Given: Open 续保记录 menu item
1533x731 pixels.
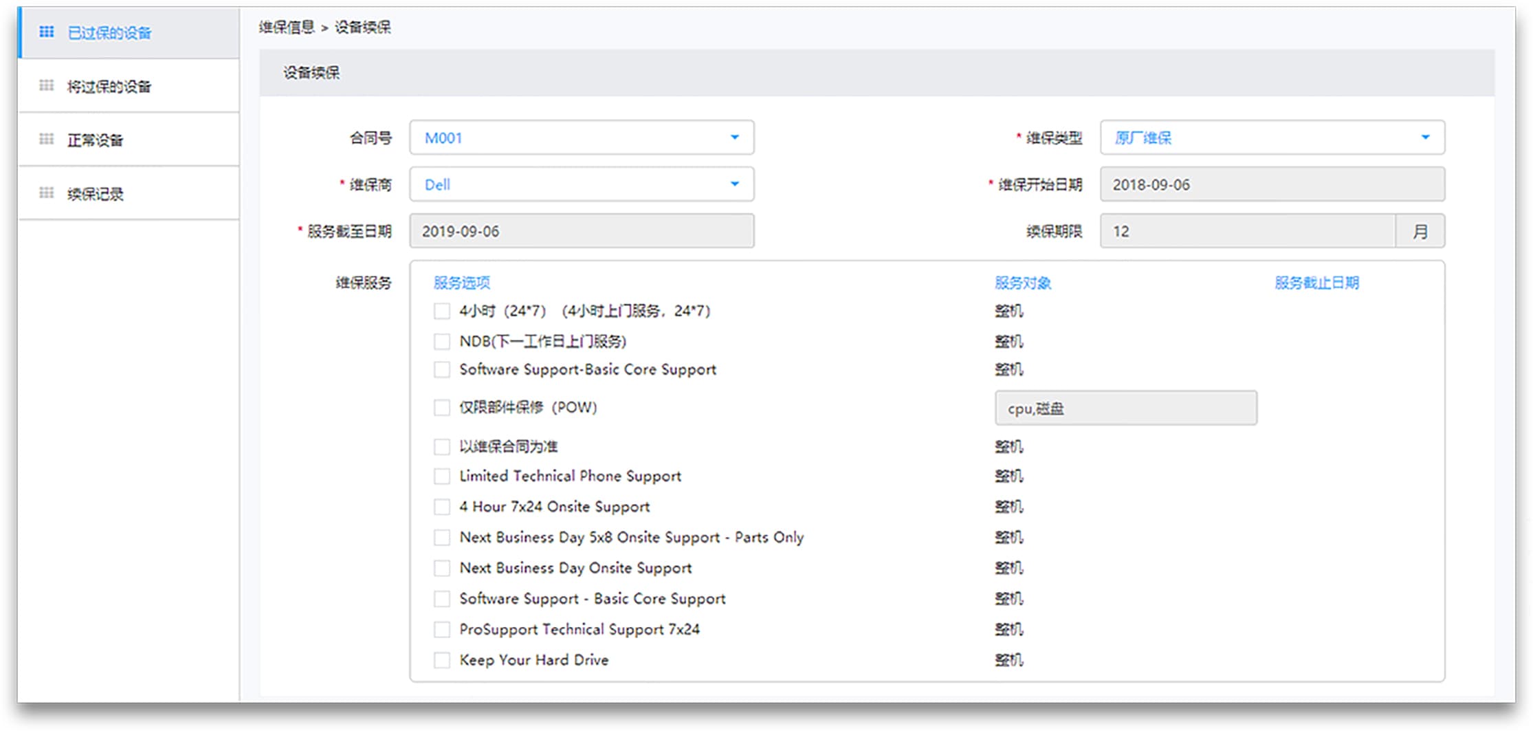Looking at the screenshot, I should 95,194.
